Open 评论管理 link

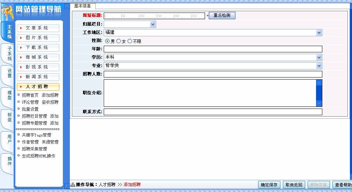click(x=30, y=102)
